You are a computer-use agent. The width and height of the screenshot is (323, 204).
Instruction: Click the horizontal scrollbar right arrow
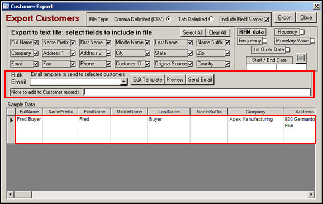point(311,194)
